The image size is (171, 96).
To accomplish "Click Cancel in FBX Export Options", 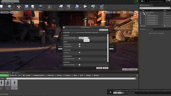I will click(x=106, y=68).
